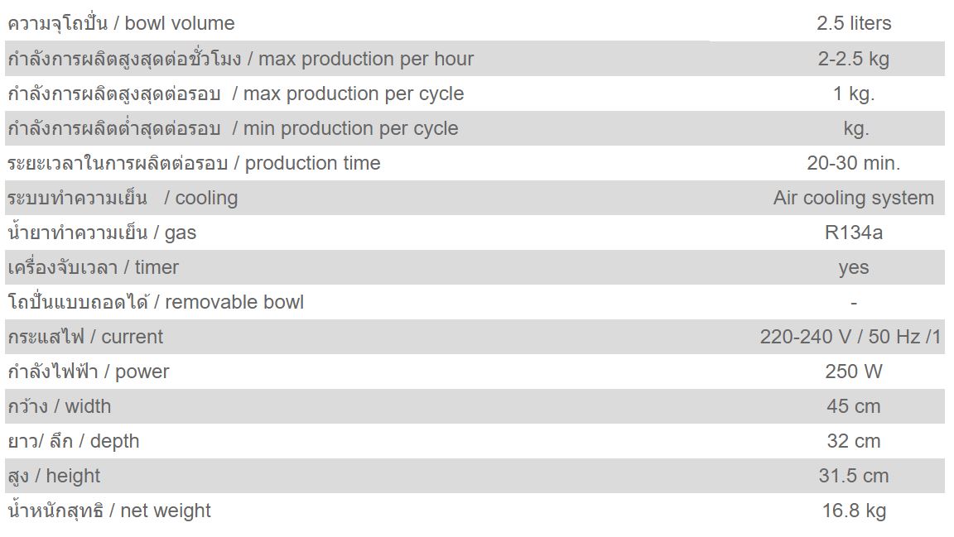Image resolution: width=954 pixels, height=537 pixels.
Task: Select the "45 cm" width value
Action: 854,406
